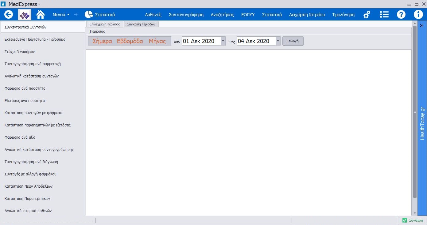Screen dimensions: 427x225
Task: Open Τιμολόγηση menu item
Action: coord(343,15)
